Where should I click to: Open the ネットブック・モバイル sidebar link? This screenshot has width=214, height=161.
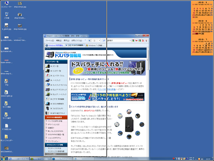pyautogui.click(x=60, y=85)
